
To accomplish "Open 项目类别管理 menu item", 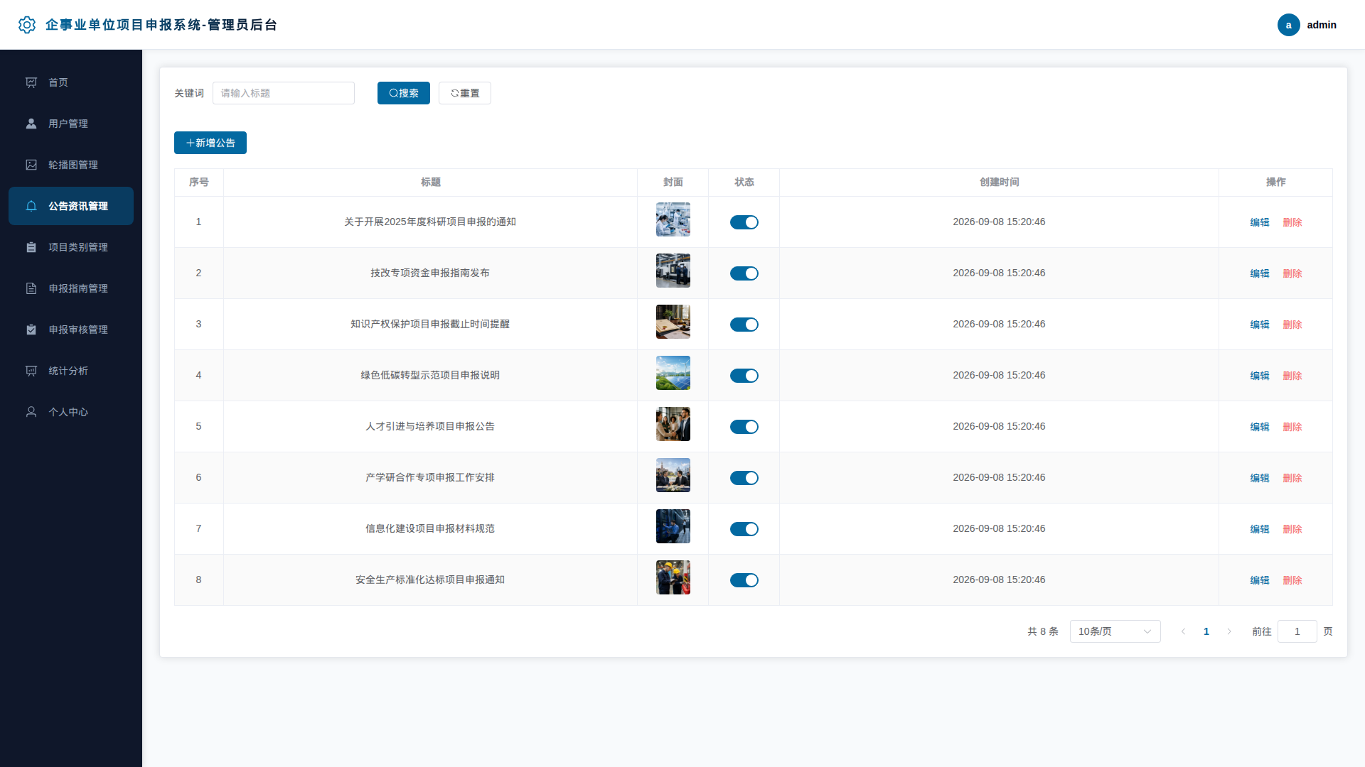I will pos(71,247).
